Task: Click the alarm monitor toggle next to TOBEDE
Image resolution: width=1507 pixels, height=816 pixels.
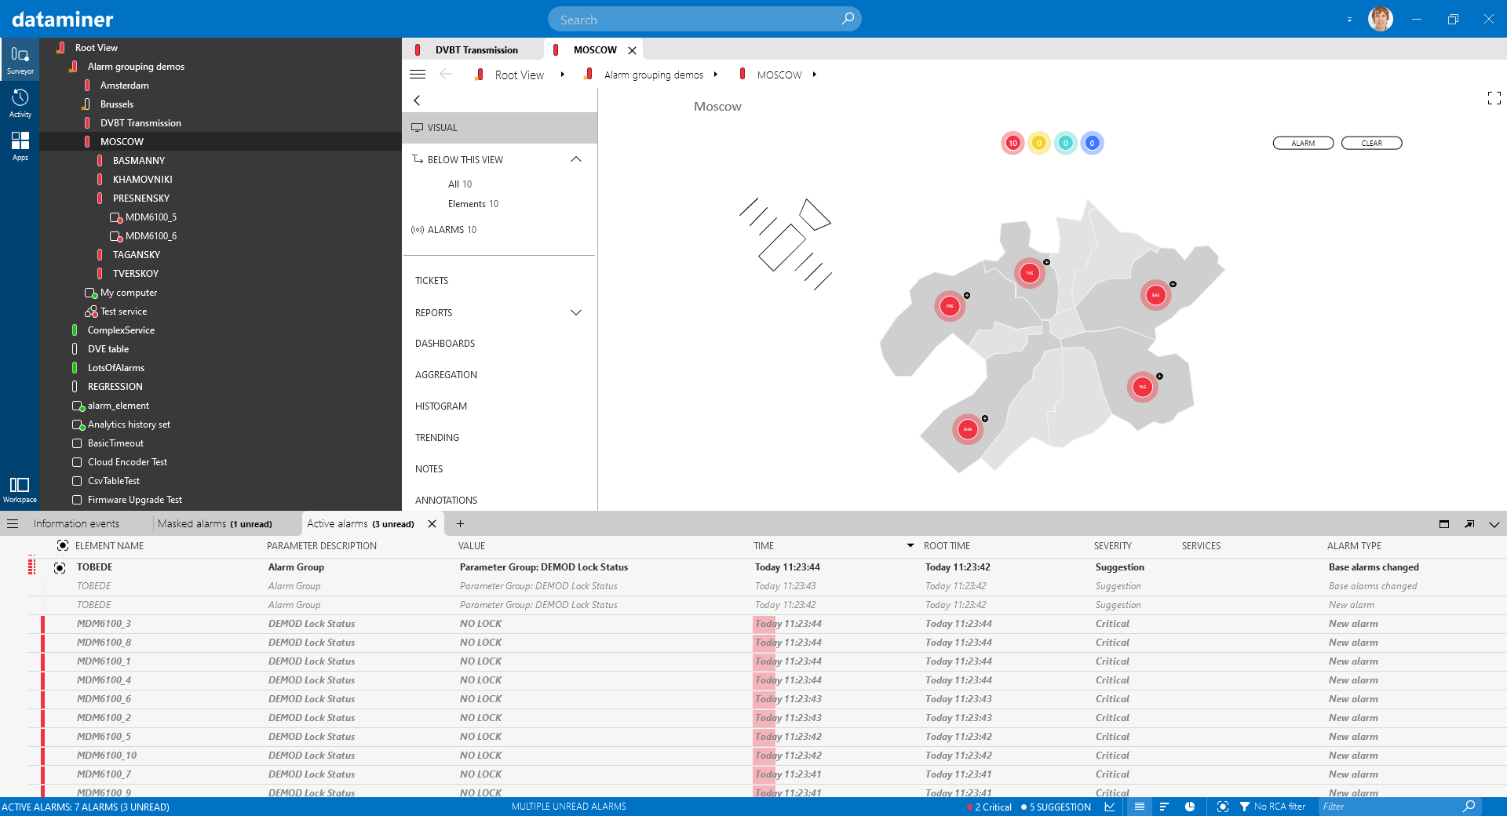Action: point(60,567)
